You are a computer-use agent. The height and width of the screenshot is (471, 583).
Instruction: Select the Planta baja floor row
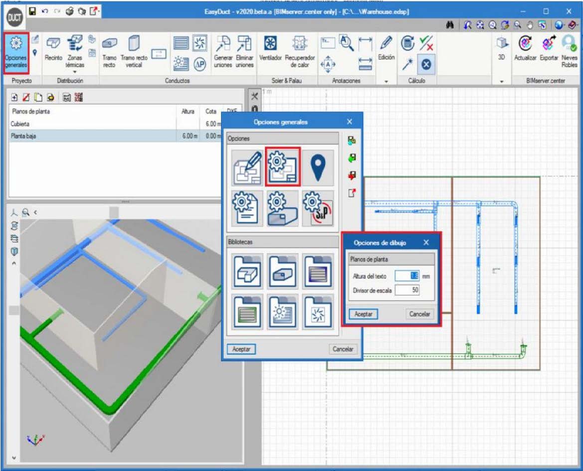click(90, 136)
